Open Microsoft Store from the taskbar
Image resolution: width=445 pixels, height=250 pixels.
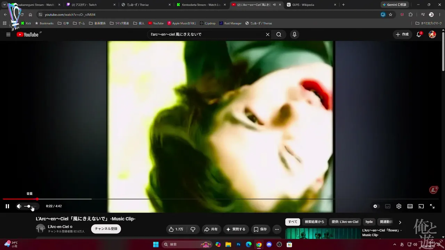click(x=289, y=244)
